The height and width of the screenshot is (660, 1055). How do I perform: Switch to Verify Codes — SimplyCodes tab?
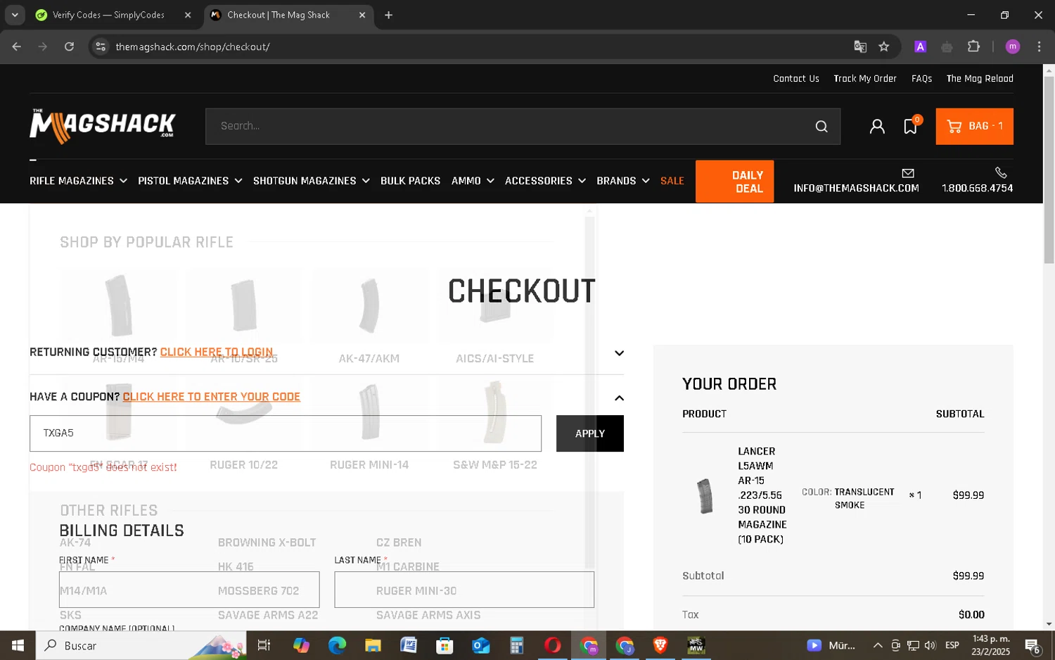[x=108, y=15]
